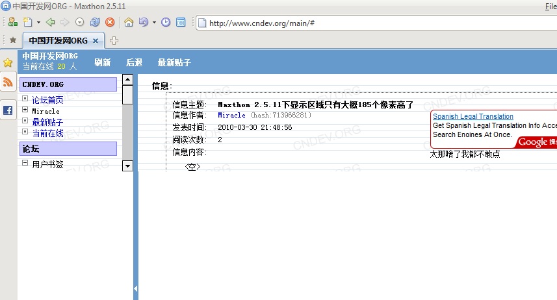Click the round dropdown circle beside forward arrow

coord(79,22)
